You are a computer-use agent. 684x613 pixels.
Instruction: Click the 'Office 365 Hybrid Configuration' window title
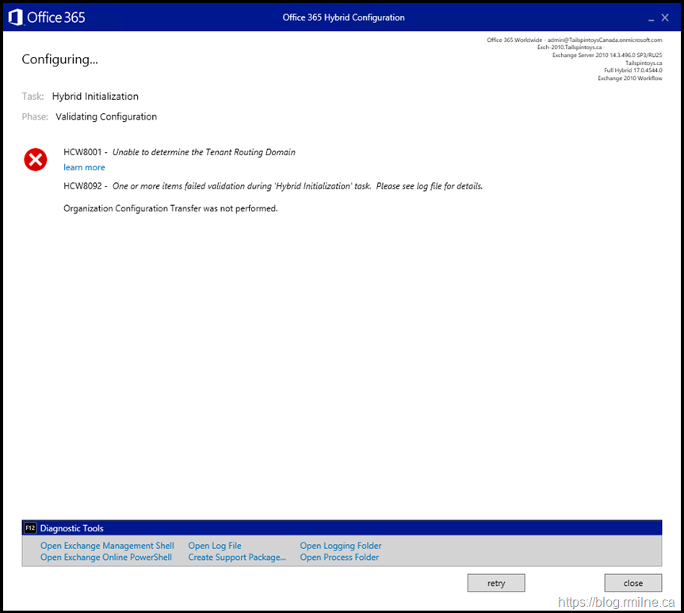[x=343, y=17]
